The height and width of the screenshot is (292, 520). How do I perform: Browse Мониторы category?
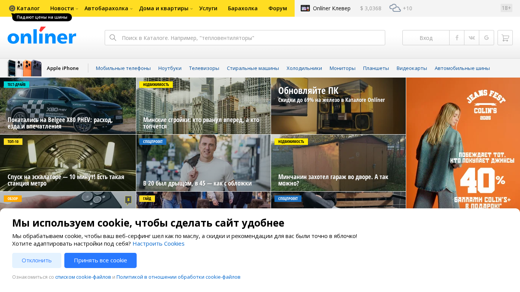coord(343,68)
